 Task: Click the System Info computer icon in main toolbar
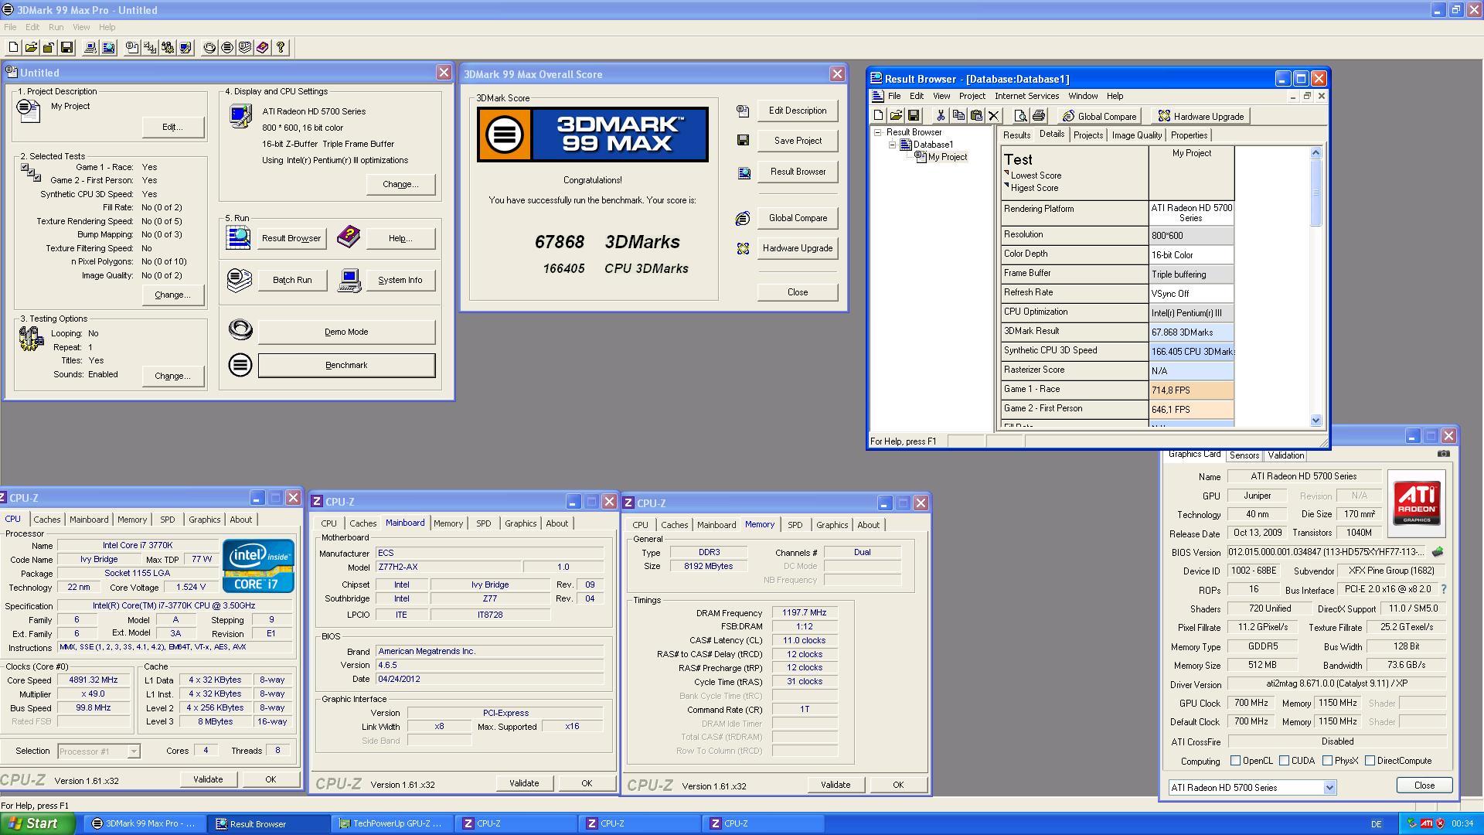coord(90,47)
